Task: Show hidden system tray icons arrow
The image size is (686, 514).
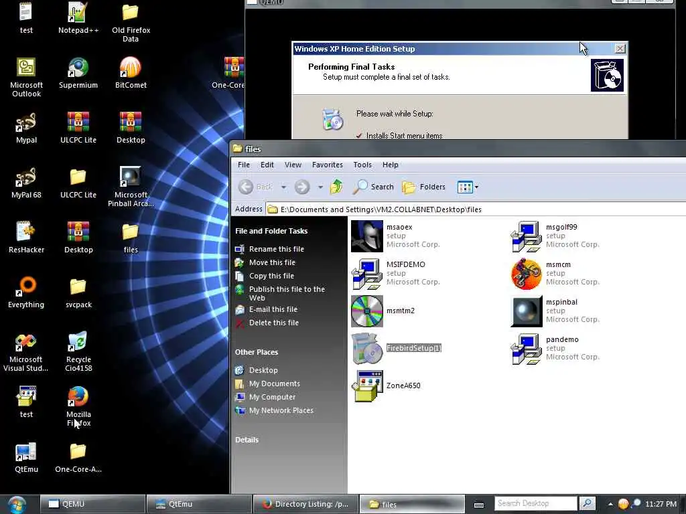Action: [x=610, y=504]
